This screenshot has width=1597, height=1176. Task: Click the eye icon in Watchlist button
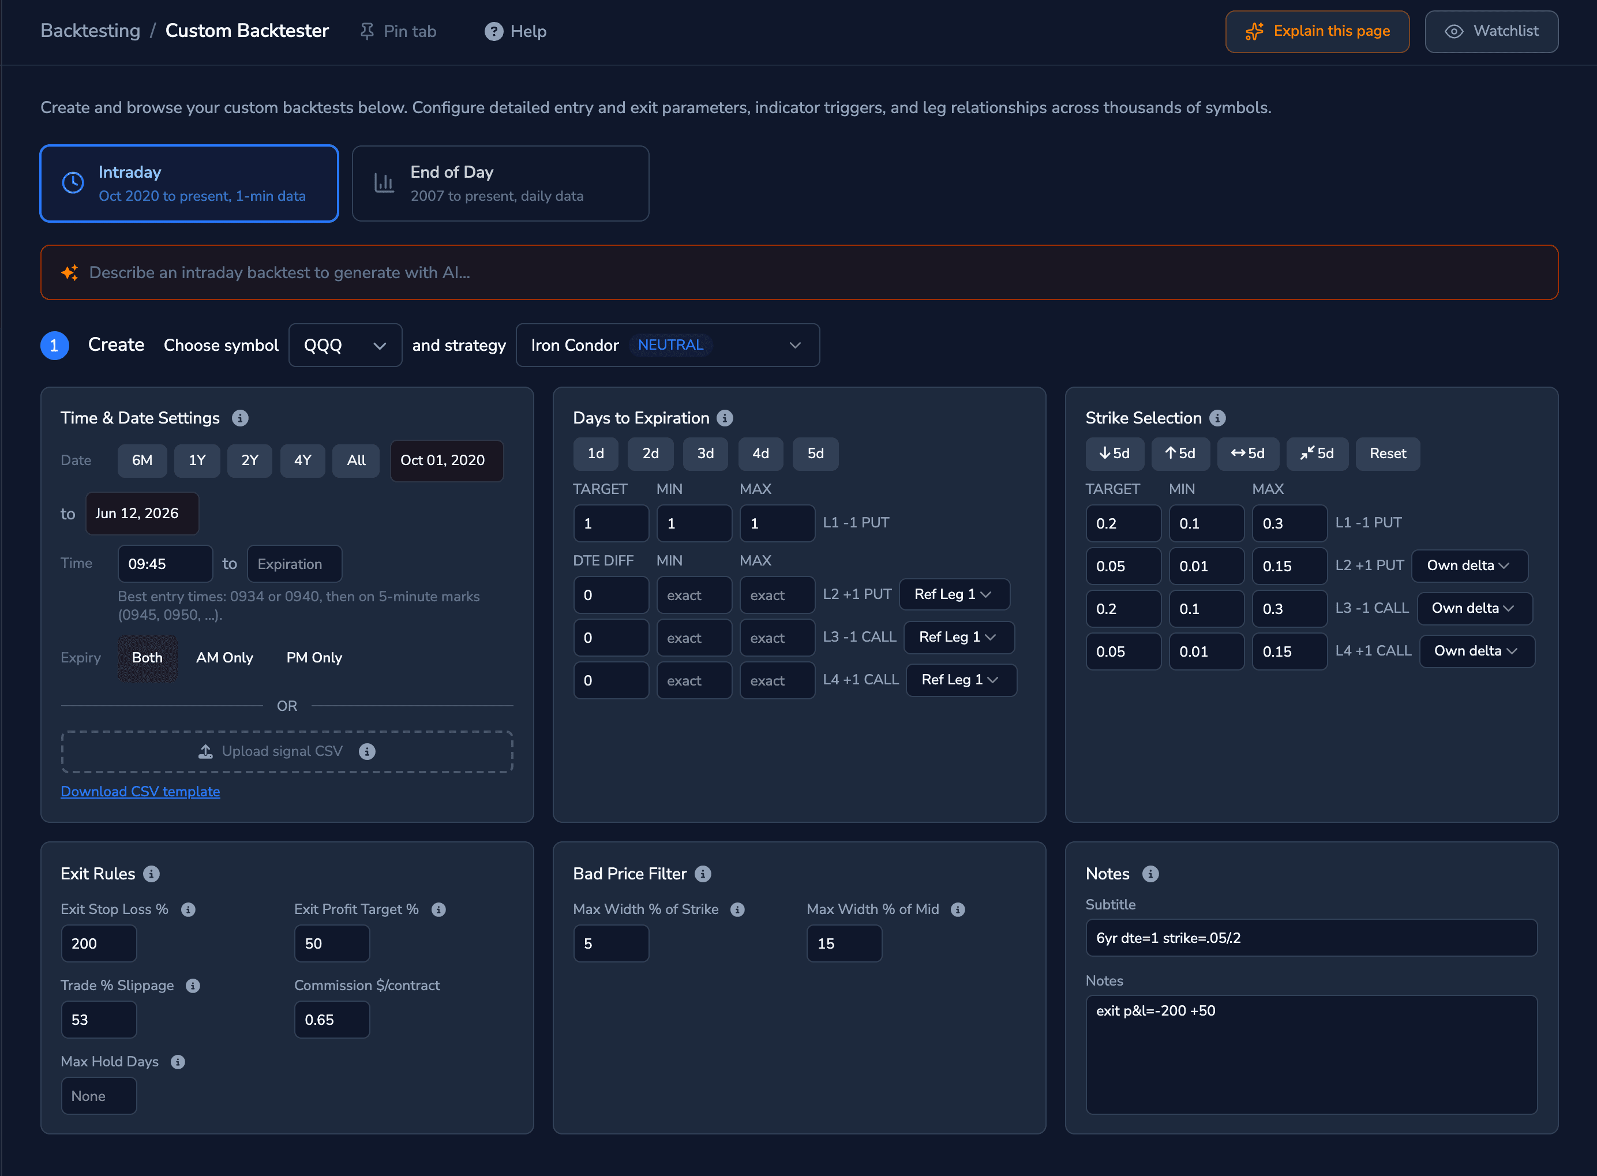point(1454,31)
